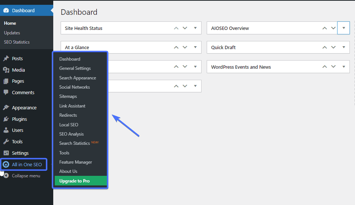Open the Comments menu label
Image resolution: width=355 pixels, height=205 pixels.
pyautogui.click(x=23, y=92)
